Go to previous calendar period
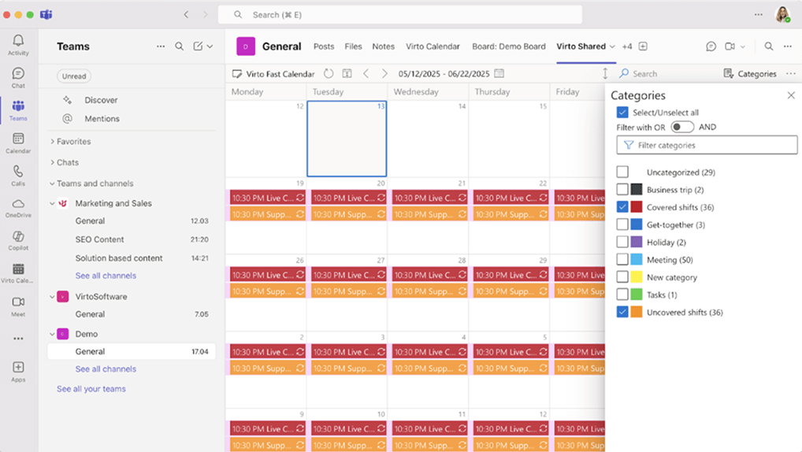 366,74
